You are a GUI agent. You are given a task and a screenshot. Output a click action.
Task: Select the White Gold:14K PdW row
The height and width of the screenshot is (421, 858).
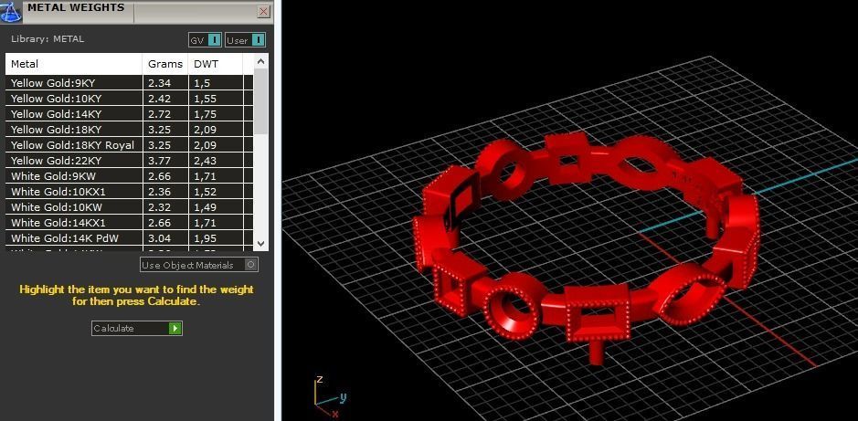coord(130,237)
